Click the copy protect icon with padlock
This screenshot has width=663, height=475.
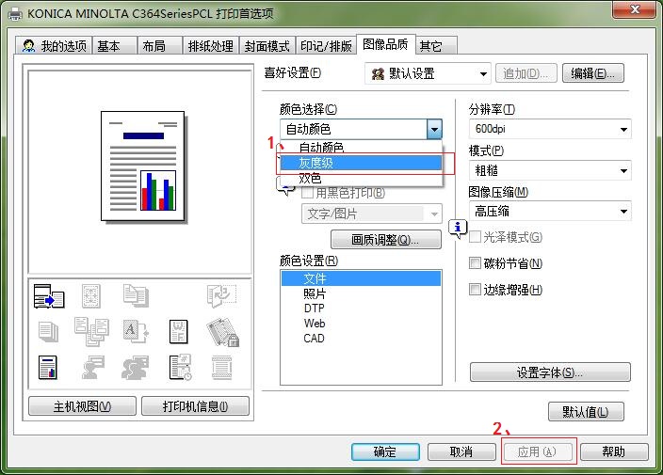tap(220, 331)
